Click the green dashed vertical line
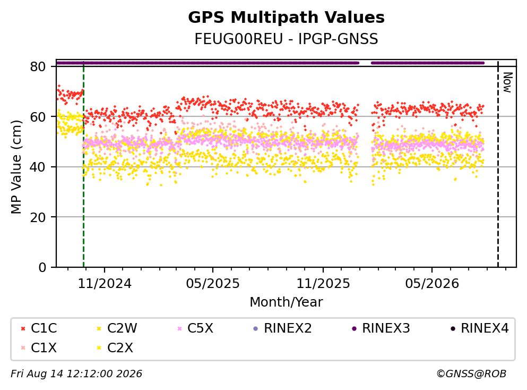This screenshot has height=390, width=527. pos(83,164)
